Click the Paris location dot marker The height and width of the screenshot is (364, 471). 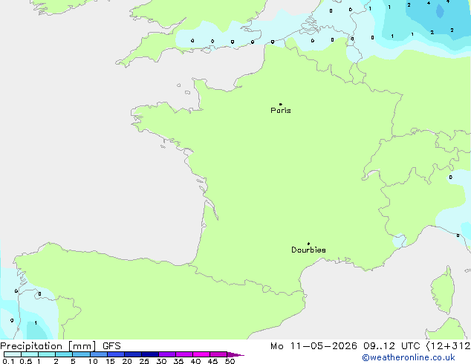click(281, 104)
